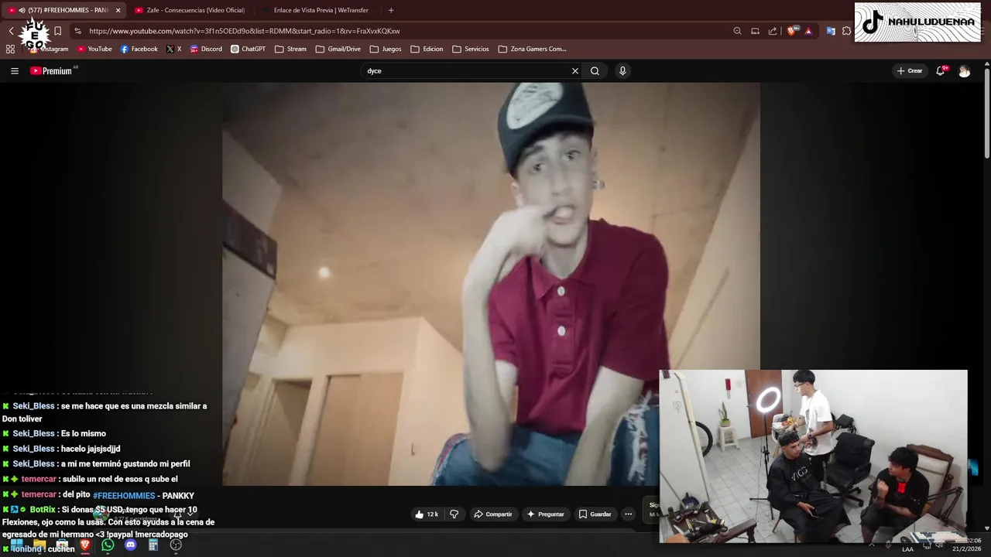Bookmark this page with the bookmark icon
Image resolution: width=991 pixels, height=557 pixels.
pos(57,31)
